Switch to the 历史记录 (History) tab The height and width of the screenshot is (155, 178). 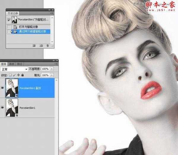coord(13,13)
